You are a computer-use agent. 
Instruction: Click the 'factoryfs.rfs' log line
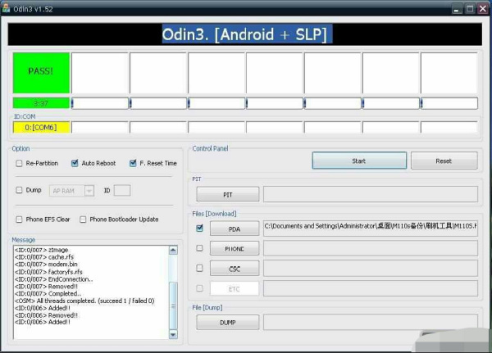tap(48, 272)
